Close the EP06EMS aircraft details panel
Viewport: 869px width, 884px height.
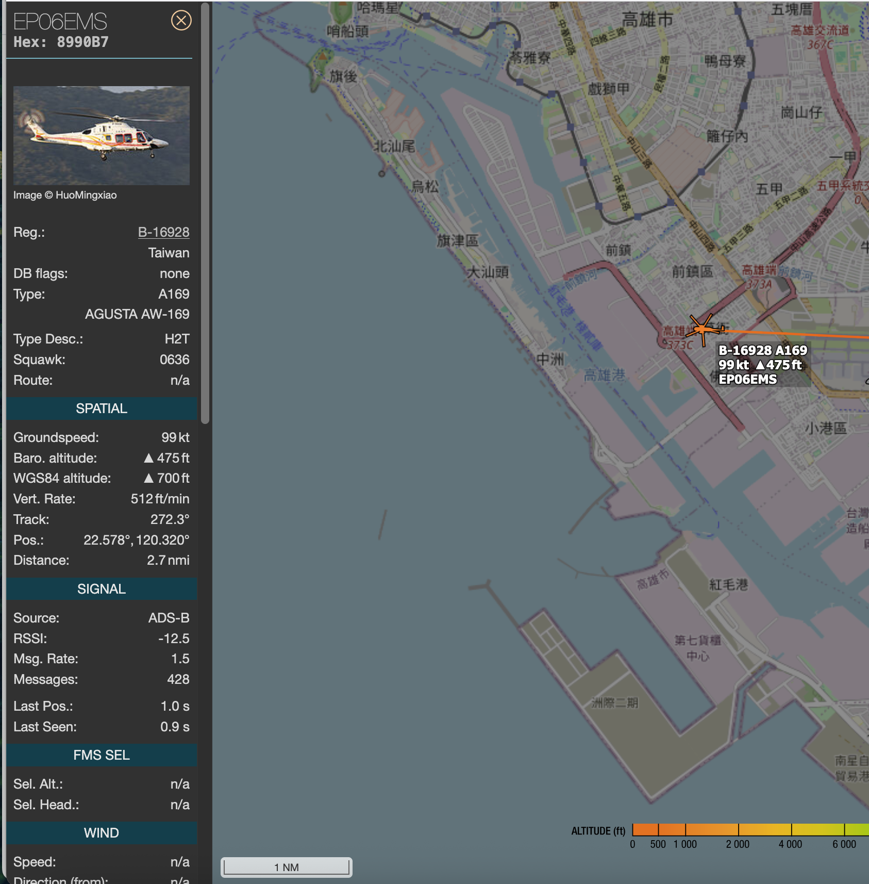point(181,21)
